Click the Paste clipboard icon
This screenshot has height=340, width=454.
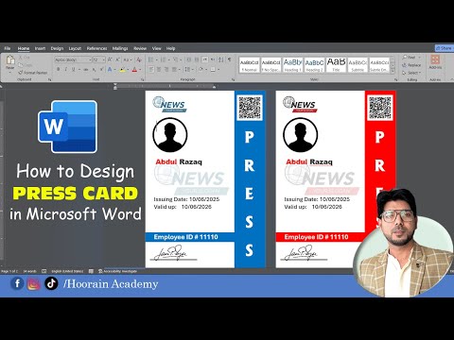click(x=10, y=59)
